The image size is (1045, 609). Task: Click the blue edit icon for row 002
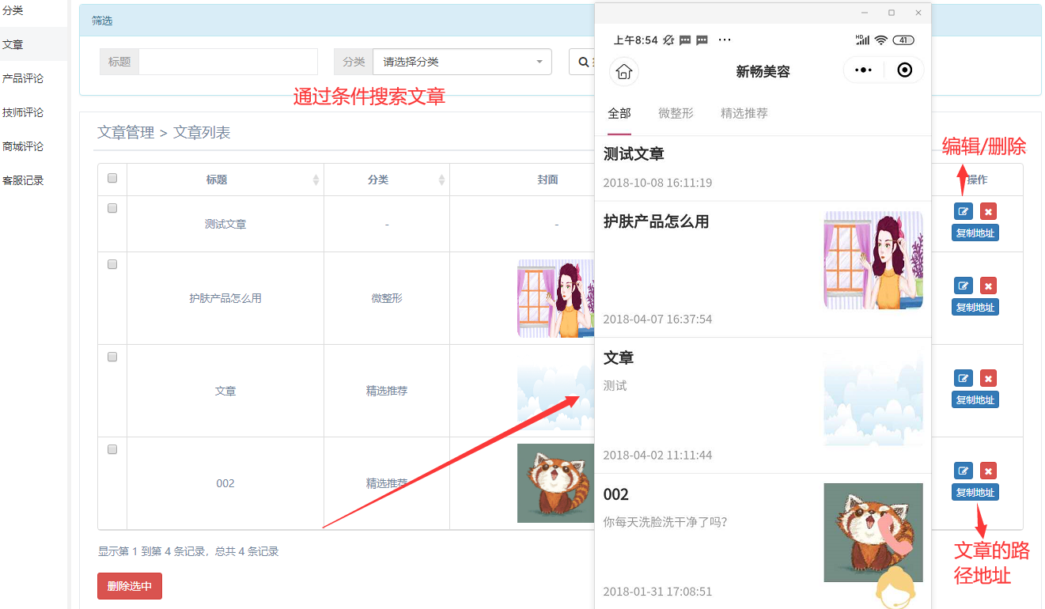coord(963,471)
